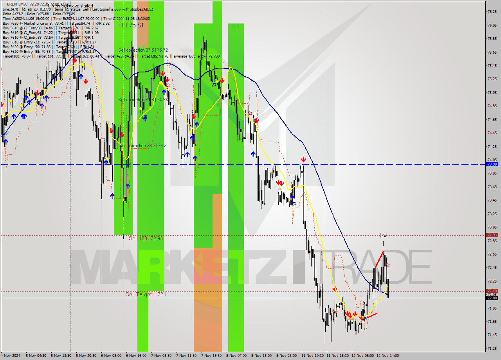Image resolution: width=501 pixels, height=360 pixels.
Task: Click the blue 73.98 price tag
Action: [492, 164]
